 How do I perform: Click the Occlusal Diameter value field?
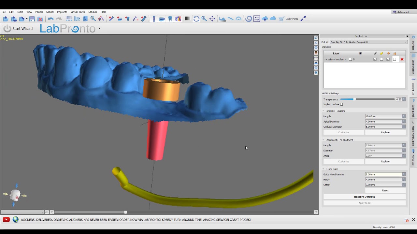click(x=384, y=127)
